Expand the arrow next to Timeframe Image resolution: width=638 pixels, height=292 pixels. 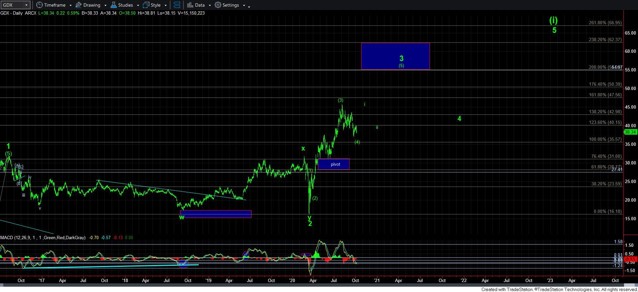click(70, 5)
